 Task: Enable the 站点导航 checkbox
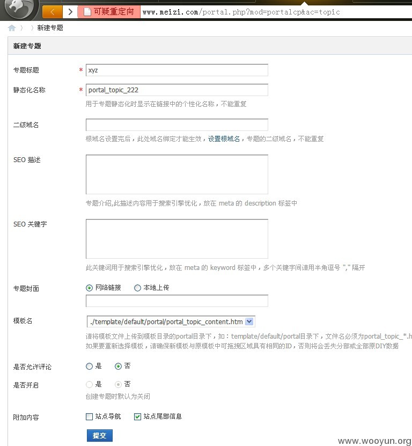pyautogui.click(x=89, y=416)
